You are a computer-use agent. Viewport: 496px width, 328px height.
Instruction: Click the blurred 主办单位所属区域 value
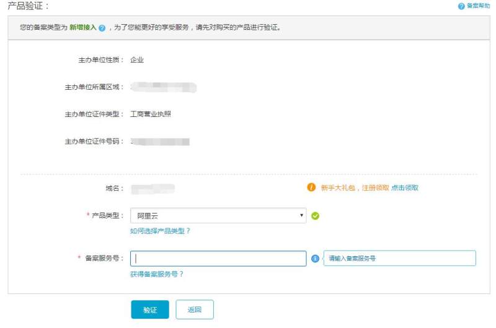click(x=164, y=87)
